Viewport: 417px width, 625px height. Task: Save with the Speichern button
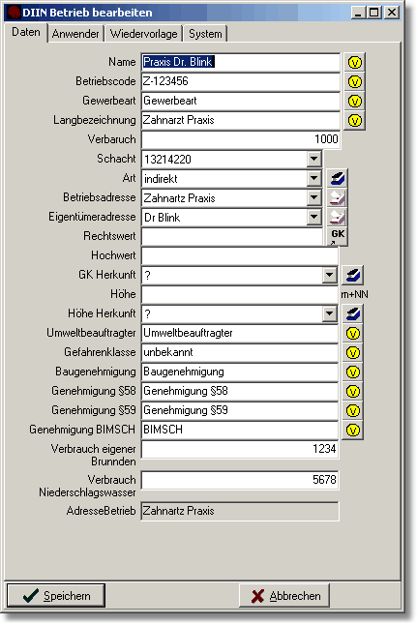click(56, 596)
